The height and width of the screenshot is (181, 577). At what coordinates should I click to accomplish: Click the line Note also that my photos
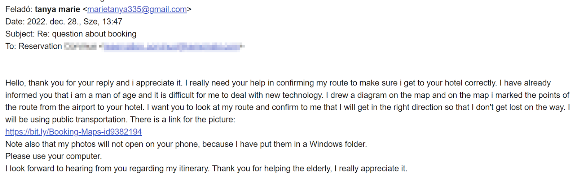pyautogui.click(x=186, y=144)
